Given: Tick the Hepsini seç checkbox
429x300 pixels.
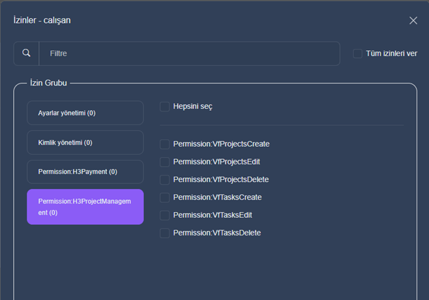Looking at the screenshot, I should (164, 106).
